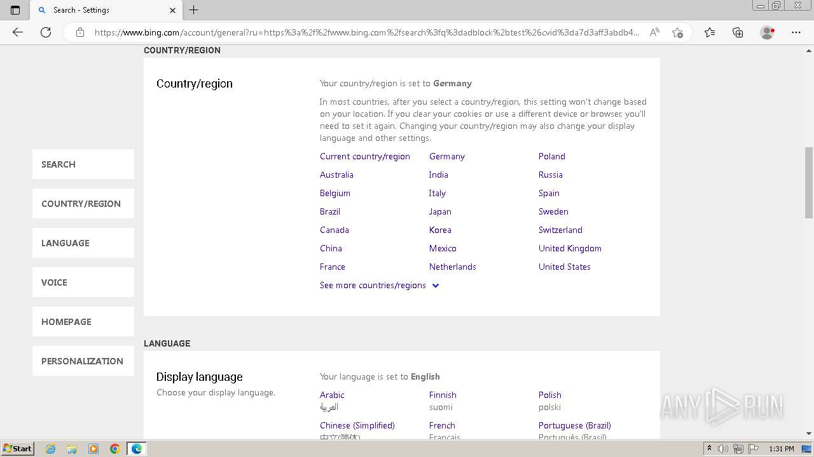Screen dimensions: 814x457
Task: Jump to VOICE settings section
Action: coord(83,282)
